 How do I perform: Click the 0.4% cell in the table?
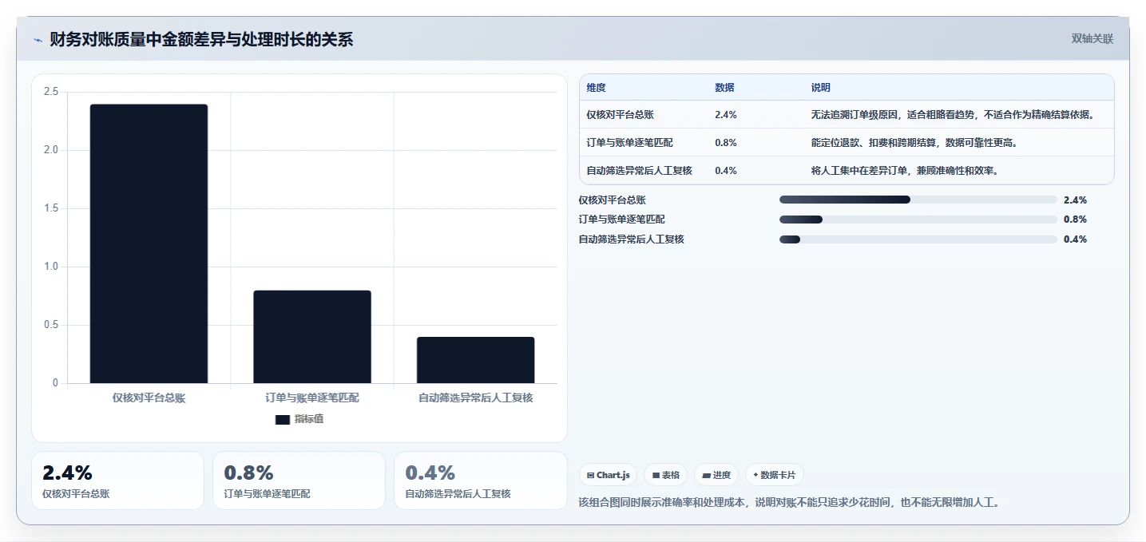(726, 171)
